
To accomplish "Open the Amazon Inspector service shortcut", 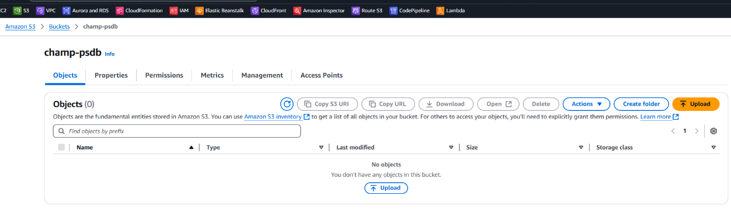I will point(319,10).
